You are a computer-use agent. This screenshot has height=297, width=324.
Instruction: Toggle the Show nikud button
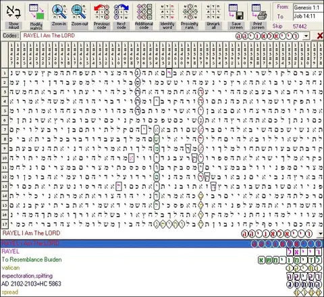tap(13, 16)
